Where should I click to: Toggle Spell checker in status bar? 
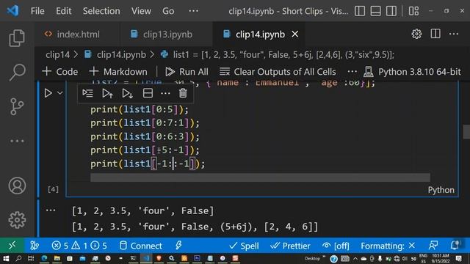(x=244, y=246)
